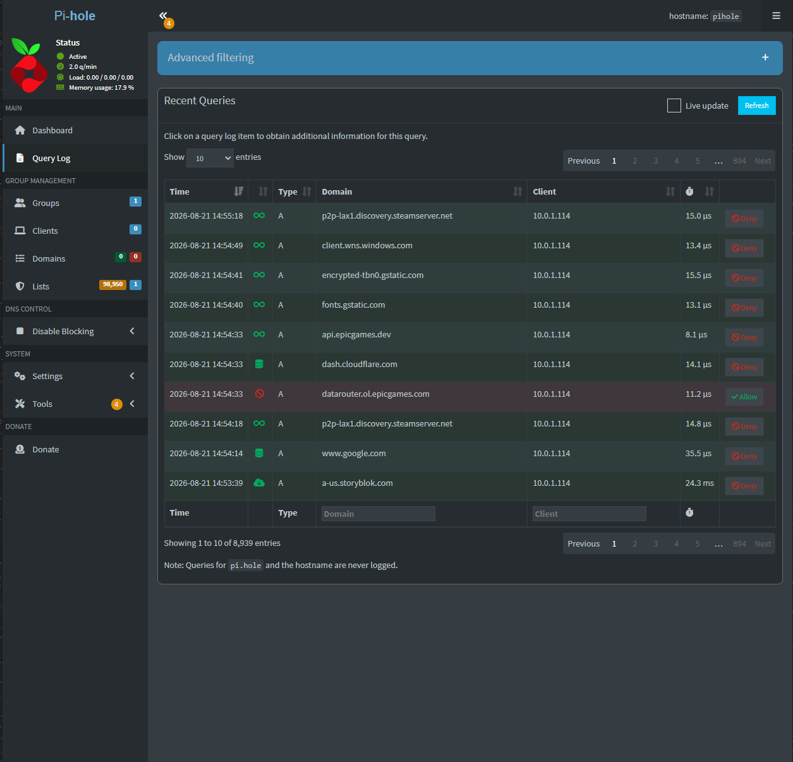Screen dimensions: 793x762
Task: Sort the table by Type column
Action: (294, 191)
